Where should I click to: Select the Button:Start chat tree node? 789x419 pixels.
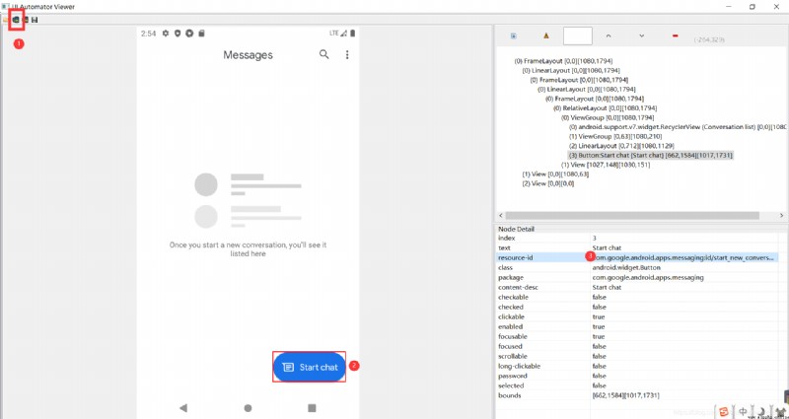(x=650, y=156)
